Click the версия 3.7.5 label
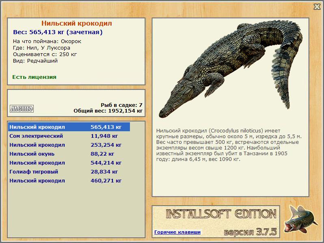The height and width of the screenshot is (243, 324). (x=251, y=232)
